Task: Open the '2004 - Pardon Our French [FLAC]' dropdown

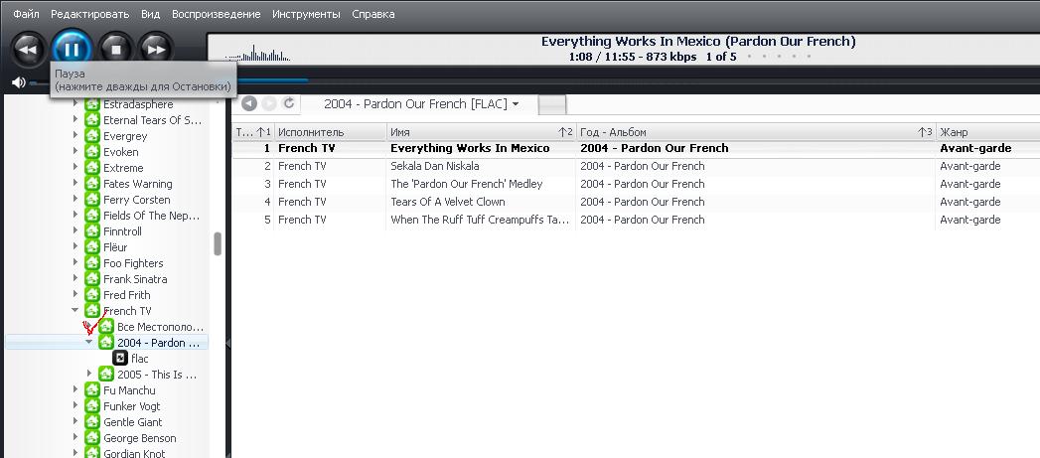Action: click(421, 104)
